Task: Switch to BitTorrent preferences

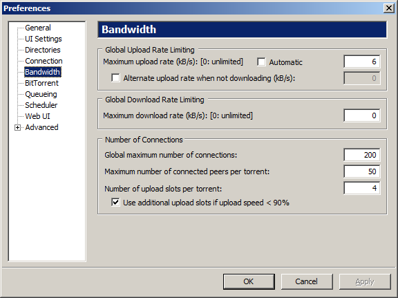Action: 41,83
